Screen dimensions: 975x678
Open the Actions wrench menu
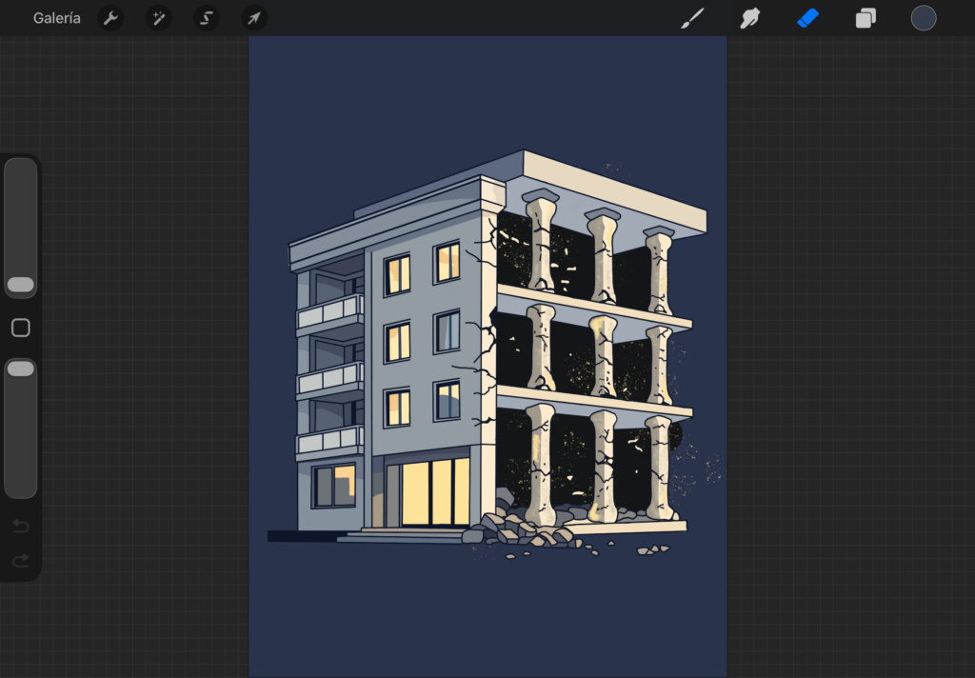[110, 18]
